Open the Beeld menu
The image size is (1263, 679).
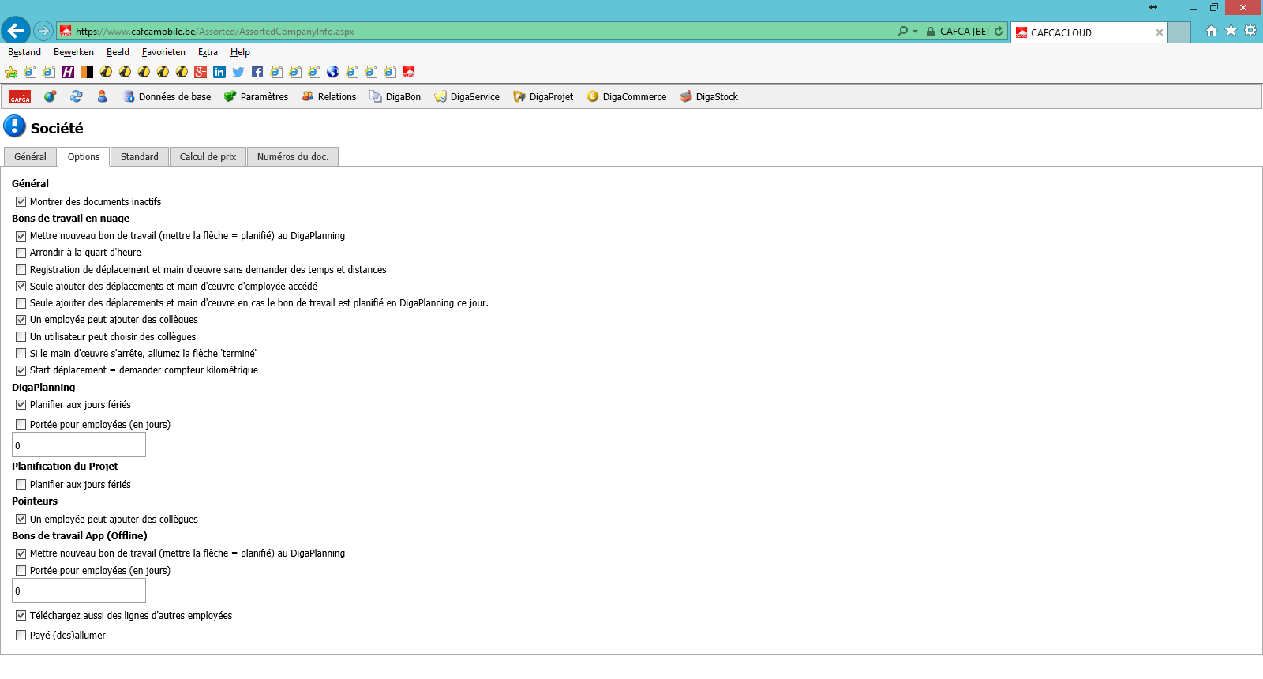click(x=118, y=52)
